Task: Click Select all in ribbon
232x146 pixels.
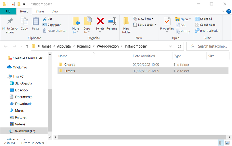Action: click(x=204, y=19)
